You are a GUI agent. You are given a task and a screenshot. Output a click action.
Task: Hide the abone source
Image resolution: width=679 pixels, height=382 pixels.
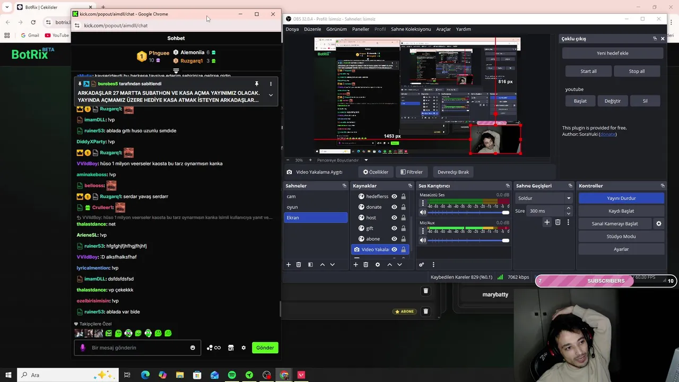pos(394,239)
